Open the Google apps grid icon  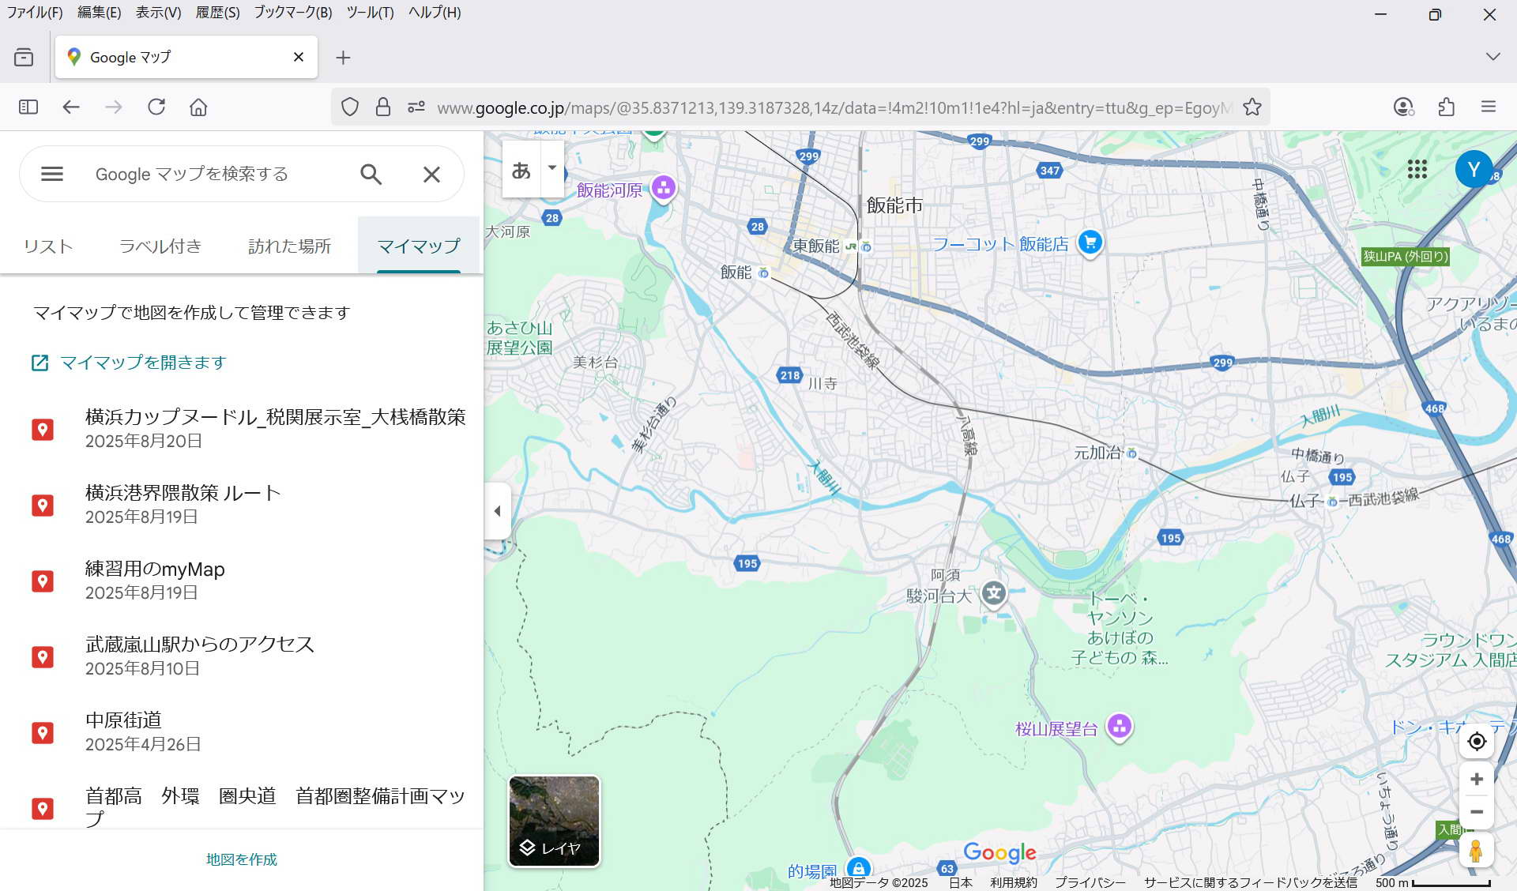pos(1417,169)
